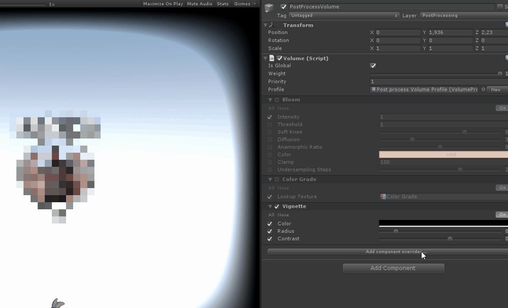The height and width of the screenshot is (308, 508).
Task: Click the profile asset icon in Profile field
Action: tap(374, 89)
